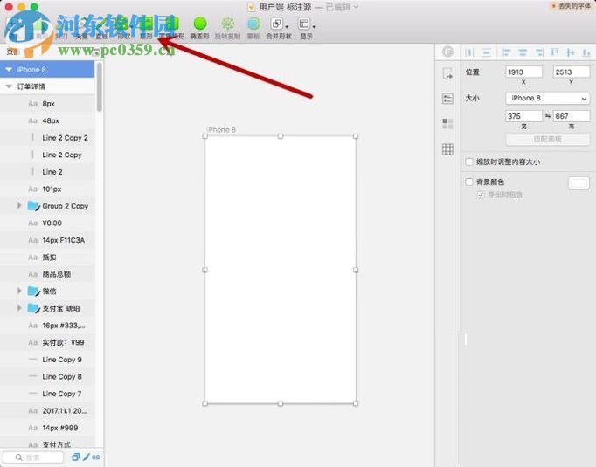Click distribute horizontally icon in inspector

tap(469, 52)
